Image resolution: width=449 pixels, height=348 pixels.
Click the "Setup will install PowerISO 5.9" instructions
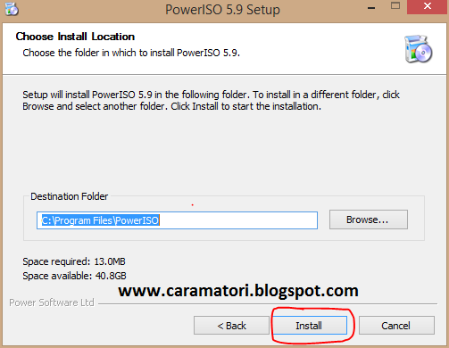tap(211, 100)
